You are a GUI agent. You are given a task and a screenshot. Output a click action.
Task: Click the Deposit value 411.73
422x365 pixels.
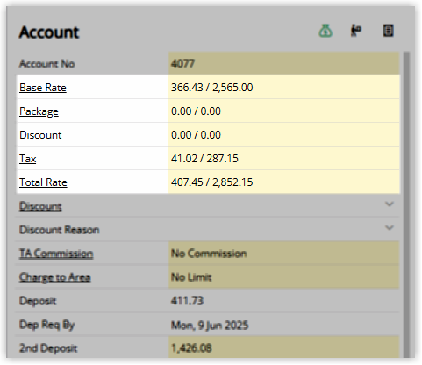[187, 301]
